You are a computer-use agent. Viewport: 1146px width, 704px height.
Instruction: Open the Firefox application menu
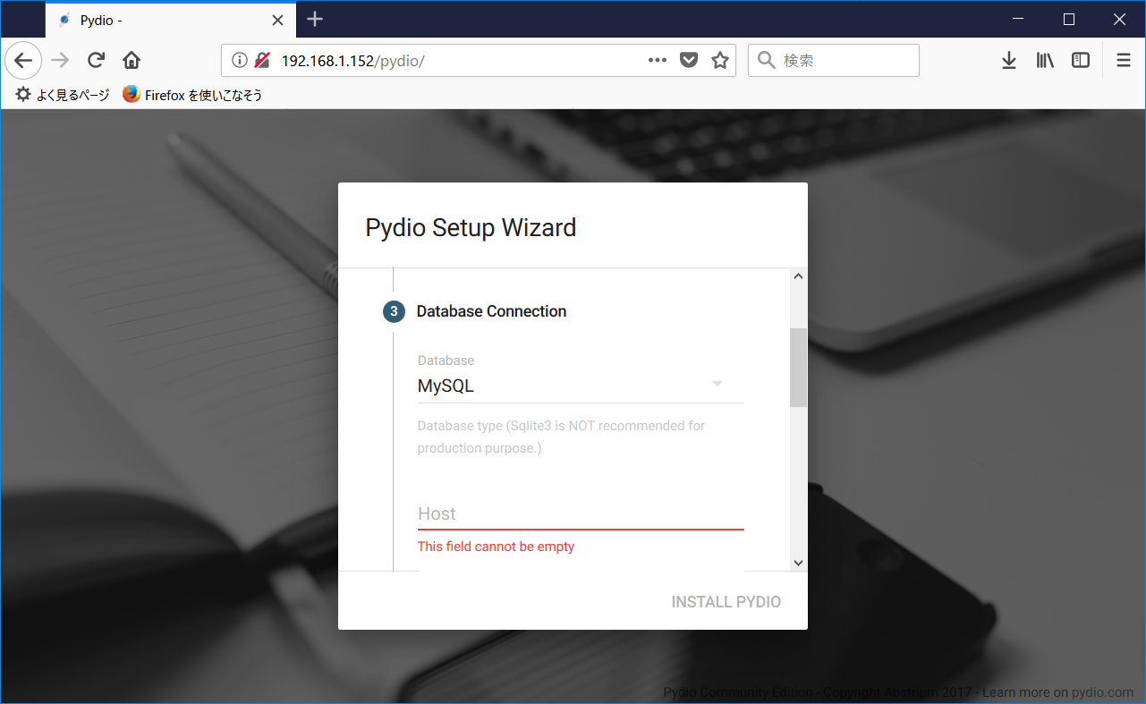[1123, 60]
